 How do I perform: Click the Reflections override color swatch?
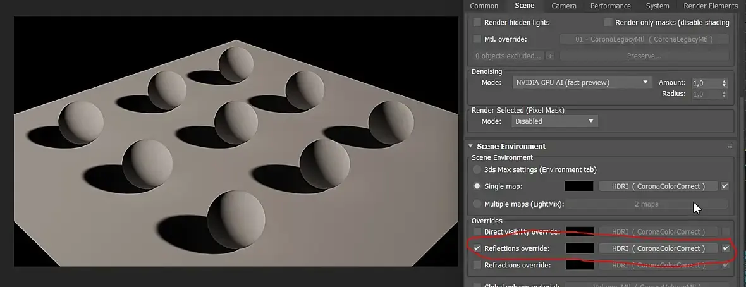(x=580, y=248)
